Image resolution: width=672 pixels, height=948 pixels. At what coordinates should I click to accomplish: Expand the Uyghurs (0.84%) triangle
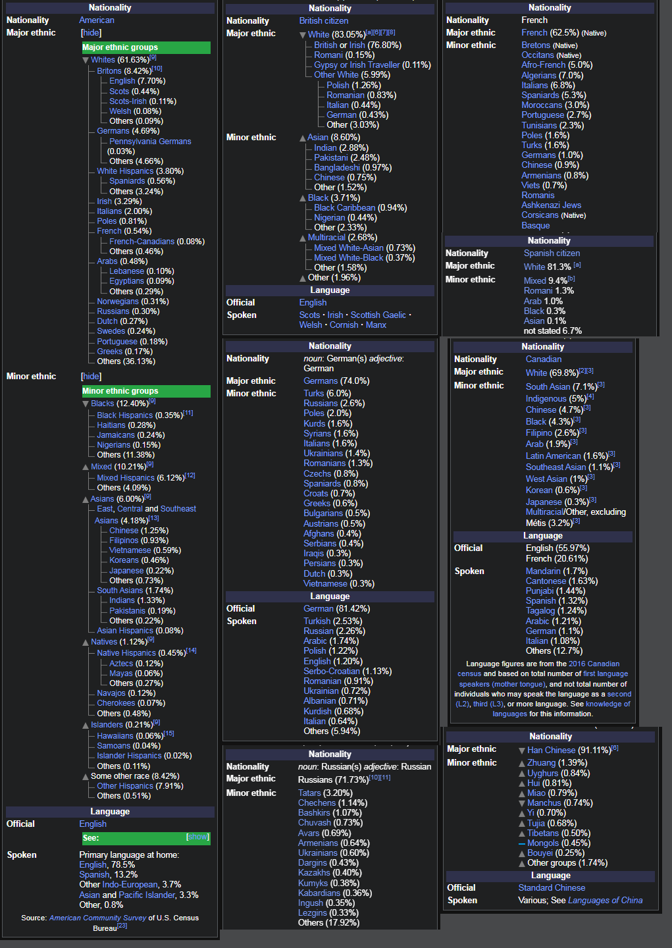click(x=522, y=774)
